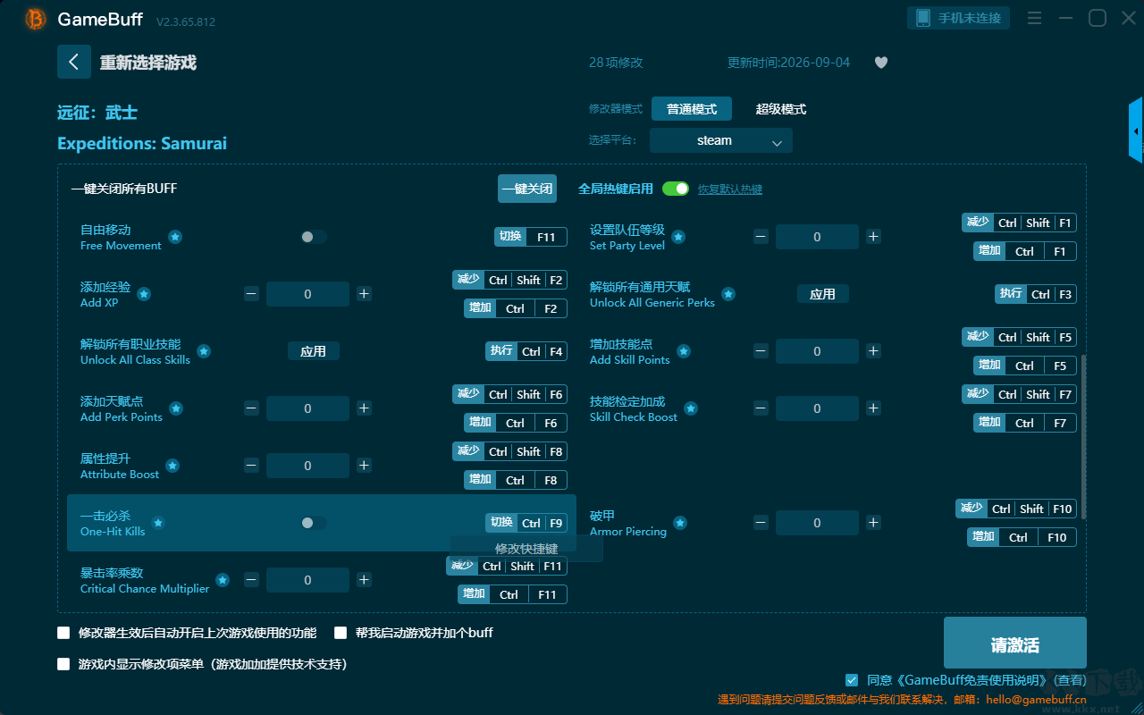Click the Armor Piercing value field
The width and height of the screenshot is (1144, 715).
(x=817, y=523)
